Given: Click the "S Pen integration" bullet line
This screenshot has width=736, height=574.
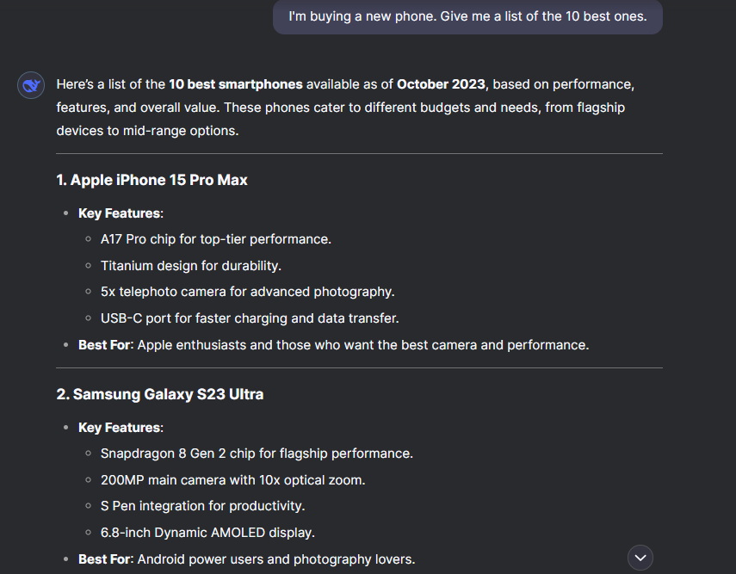Looking at the screenshot, I should click(x=202, y=506).
